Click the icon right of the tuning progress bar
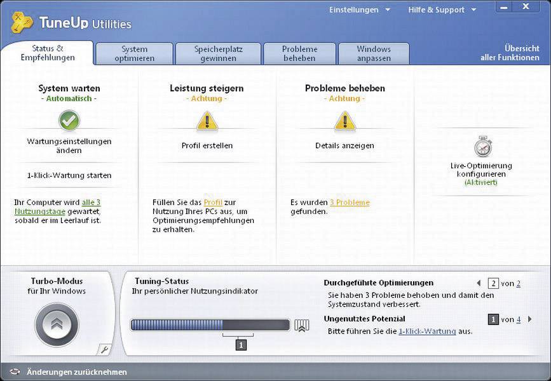 click(301, 326)
